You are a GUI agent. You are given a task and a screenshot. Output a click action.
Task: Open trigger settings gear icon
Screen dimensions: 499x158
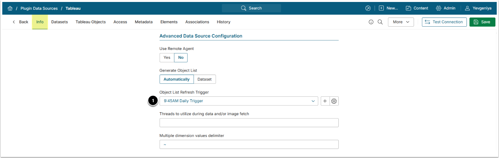click(x=334, y=101)
